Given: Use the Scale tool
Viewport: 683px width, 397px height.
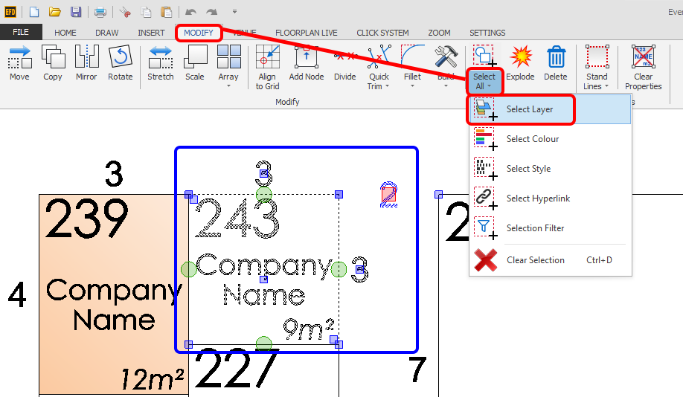Looking at the screenshot, I should [195, 62].
